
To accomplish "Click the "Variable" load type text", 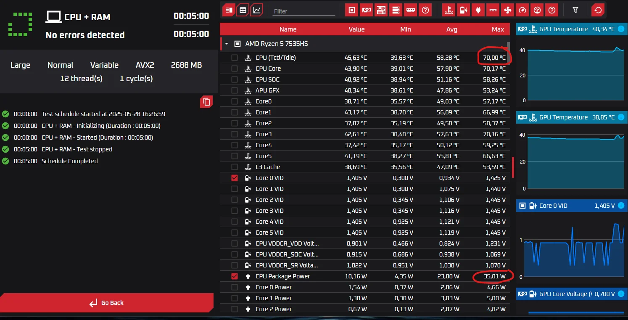I will (104, 65).
